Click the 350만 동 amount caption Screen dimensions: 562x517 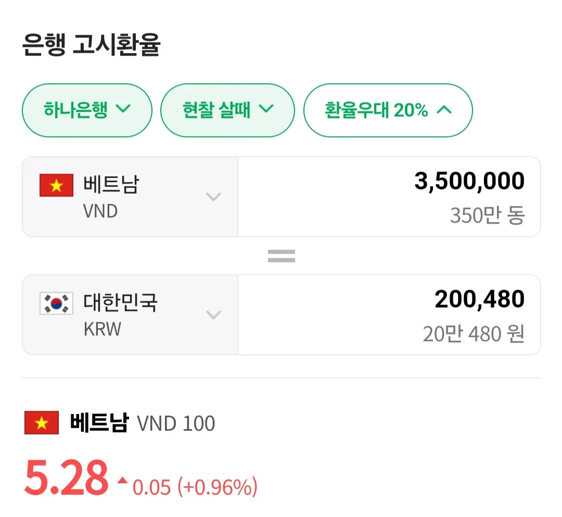tap(488, 215)
